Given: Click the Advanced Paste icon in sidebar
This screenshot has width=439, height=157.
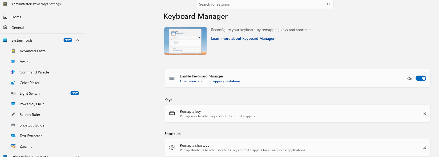Looking at the screenshot, I should click(13, 51).
